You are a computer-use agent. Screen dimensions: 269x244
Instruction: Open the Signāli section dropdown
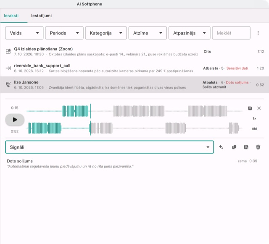[109, 147]
